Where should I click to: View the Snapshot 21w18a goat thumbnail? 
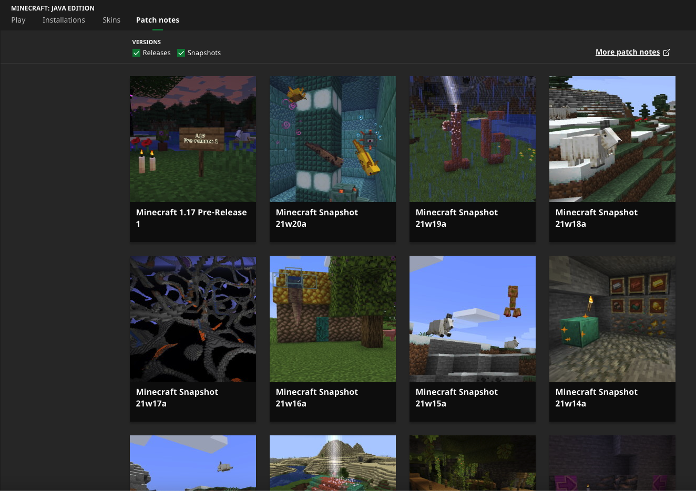point(612,139)
